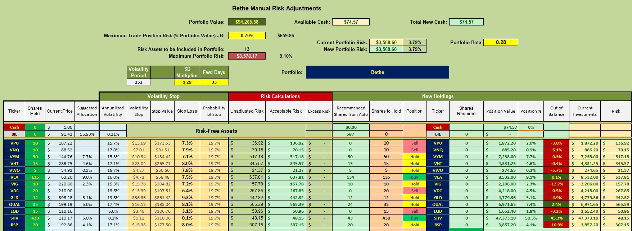Select the Probability of Stop column header
The width and height of the screenshot is (632, 231).
(x=214, y=111)
